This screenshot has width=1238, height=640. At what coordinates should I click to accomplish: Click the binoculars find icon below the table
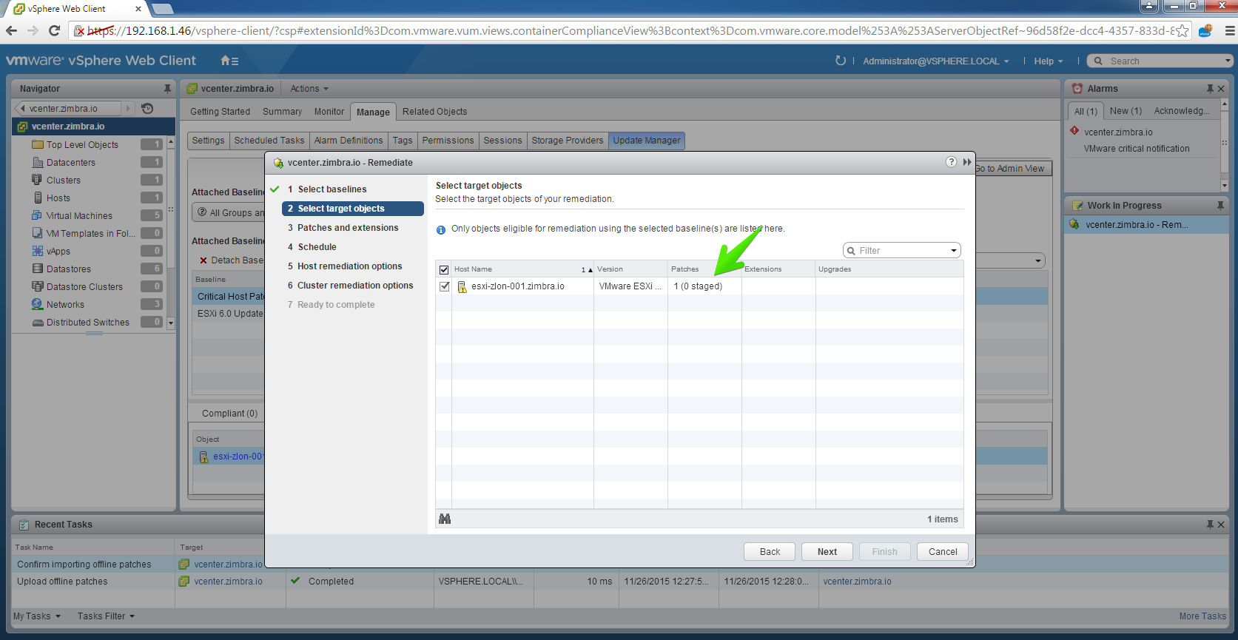445,519
